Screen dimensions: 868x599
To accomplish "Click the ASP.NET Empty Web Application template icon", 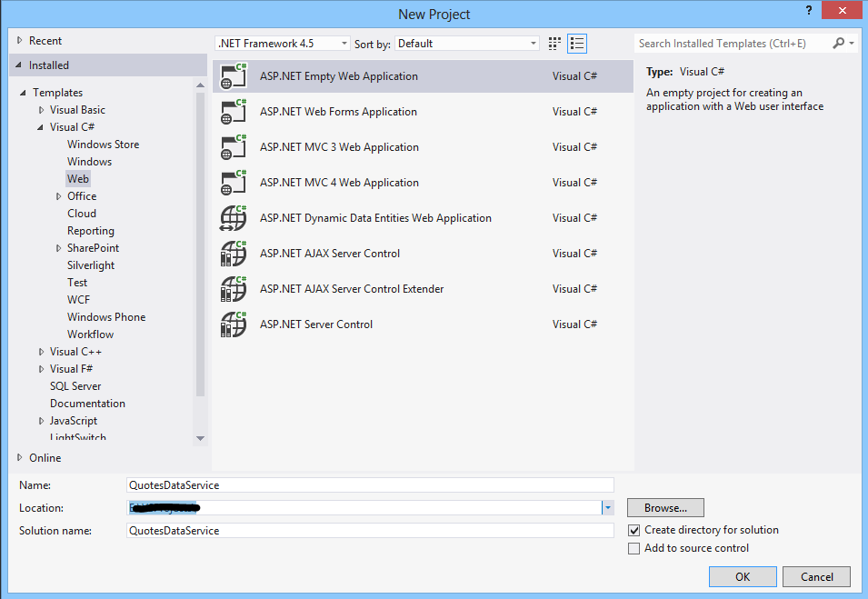I will pos(233,76).
